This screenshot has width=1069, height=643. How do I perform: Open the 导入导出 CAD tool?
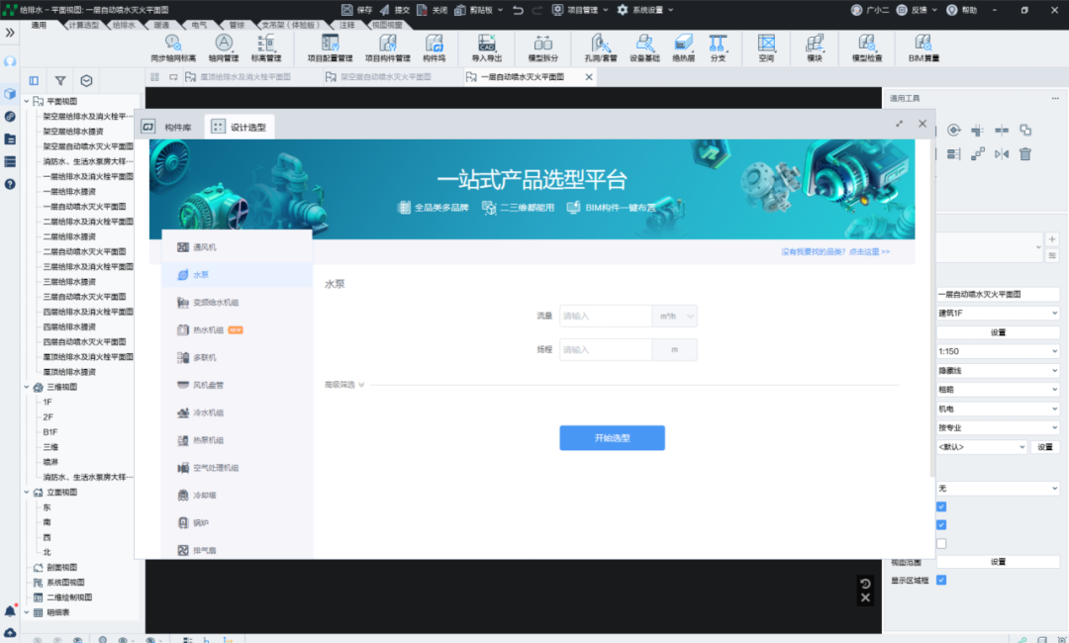pyautogui.click(x=487, y=47)
